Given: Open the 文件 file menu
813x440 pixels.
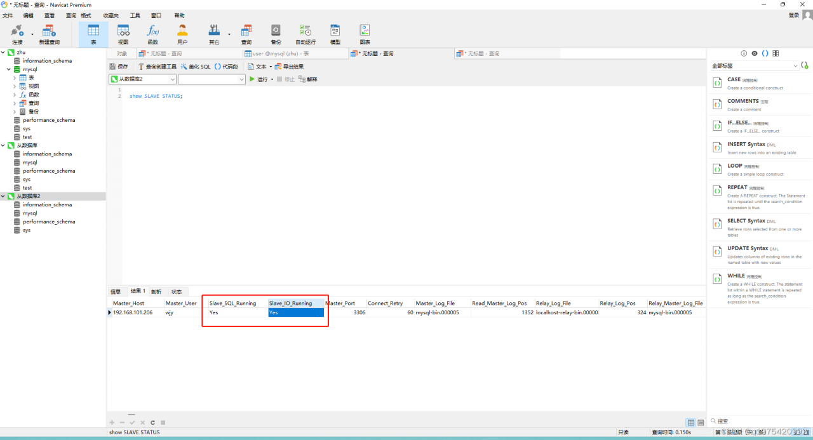Looking at the screenshot, I should pos(8,15).
